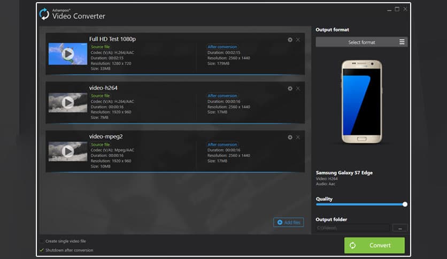Select the video-h264 title
This screenshot has width=447, height=259.
[x=103, y=88]
